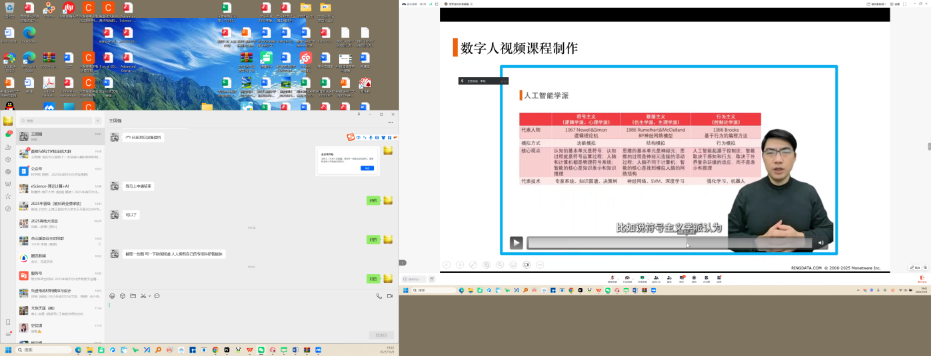This screenshot has height=356, width=931.
Task: Expand the collapsed left side panel arrow
Action: (403, 262)
